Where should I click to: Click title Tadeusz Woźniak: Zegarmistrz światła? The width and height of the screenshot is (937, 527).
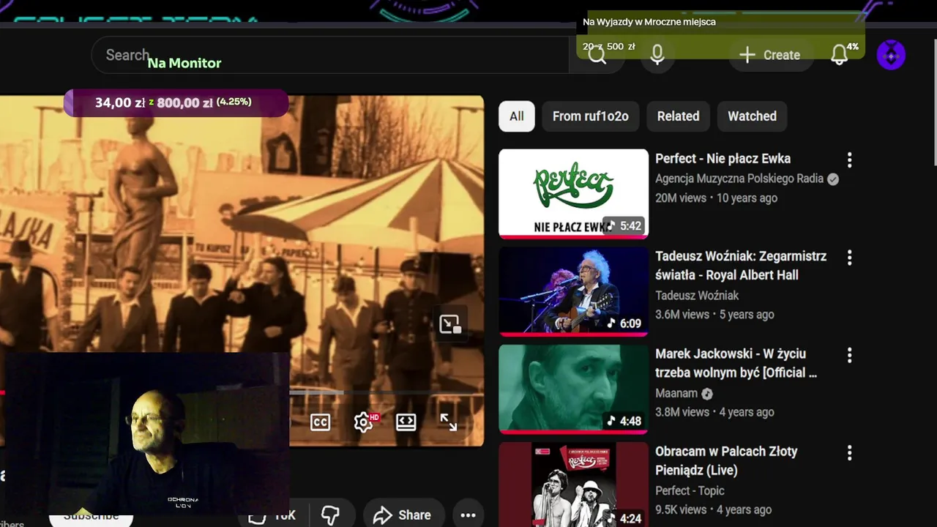pyautogui.click(x=741, y=266)
